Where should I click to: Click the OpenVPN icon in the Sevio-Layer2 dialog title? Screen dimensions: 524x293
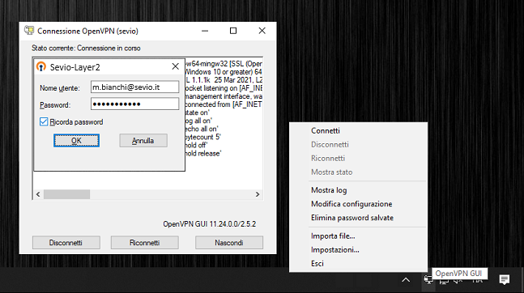tap(41, 67)
